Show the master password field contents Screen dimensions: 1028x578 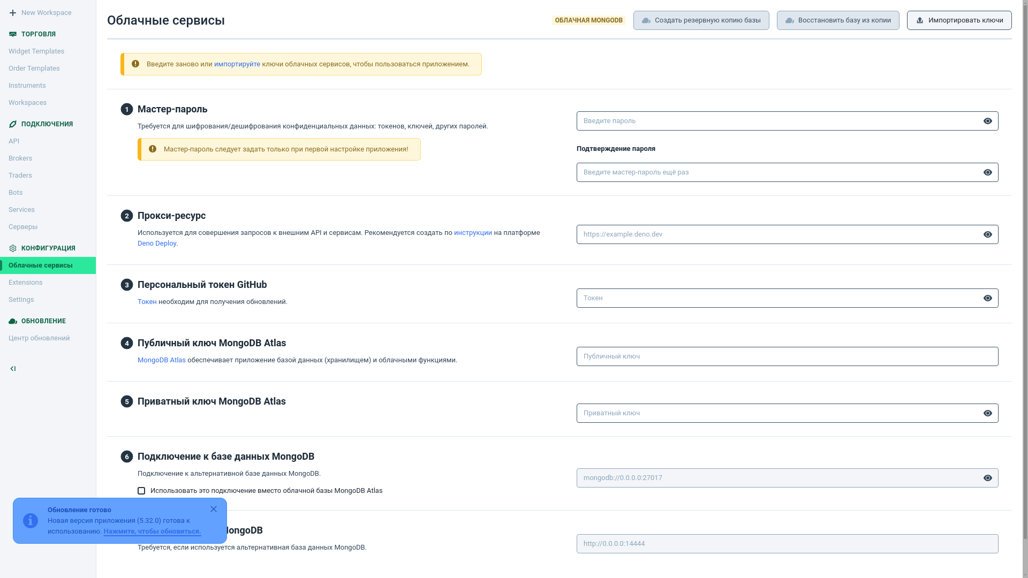(988, 121)
